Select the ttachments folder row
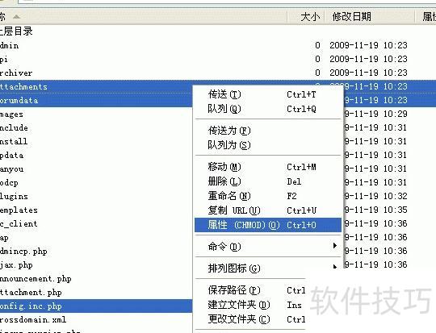The width and height of the screenshot is (436, 333). point(96,86)
